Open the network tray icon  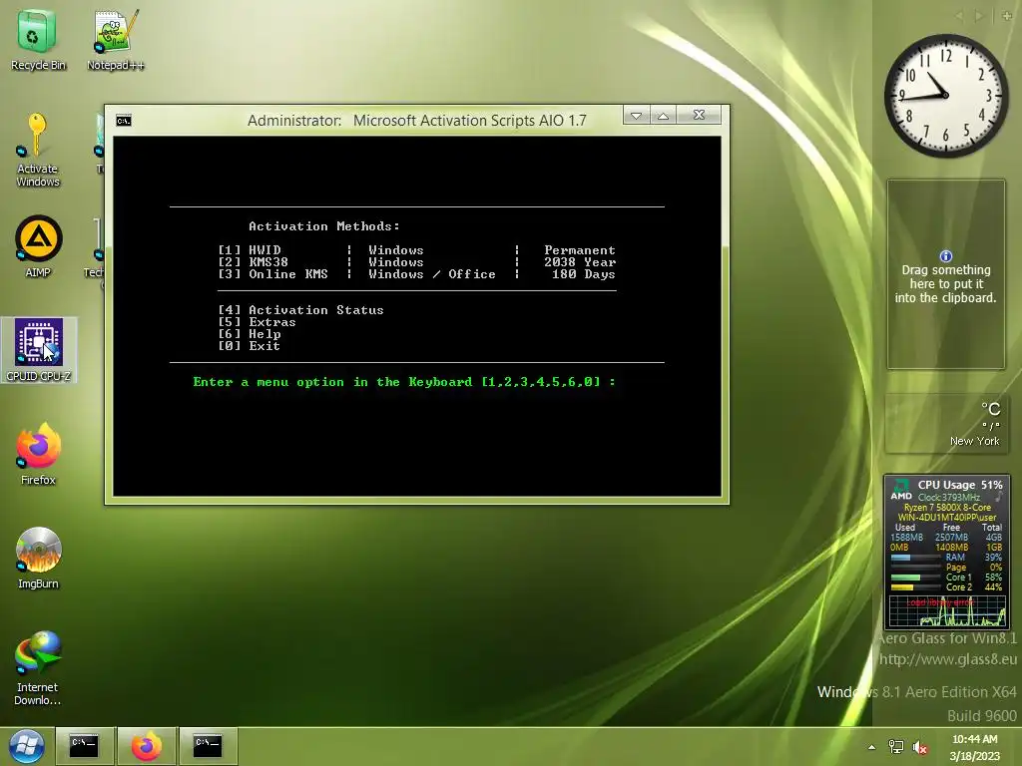(896, 747)
